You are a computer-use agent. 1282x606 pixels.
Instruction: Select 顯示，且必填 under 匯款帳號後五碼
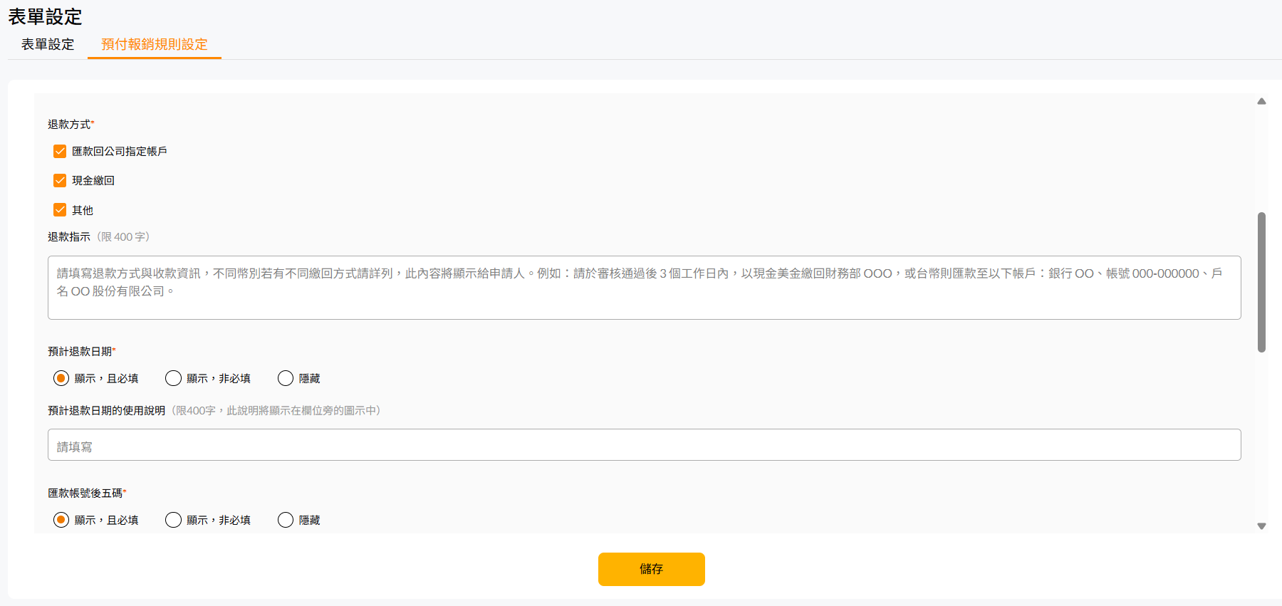tap(61, 520)
